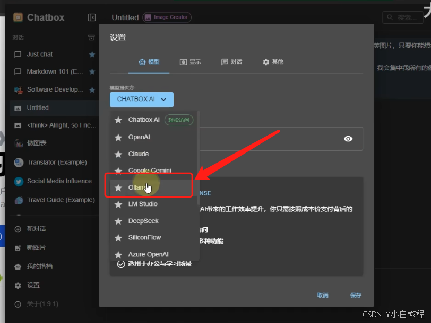Unstar the Just chat conversation
The image size is (431, 323).
tap(92, 55)
